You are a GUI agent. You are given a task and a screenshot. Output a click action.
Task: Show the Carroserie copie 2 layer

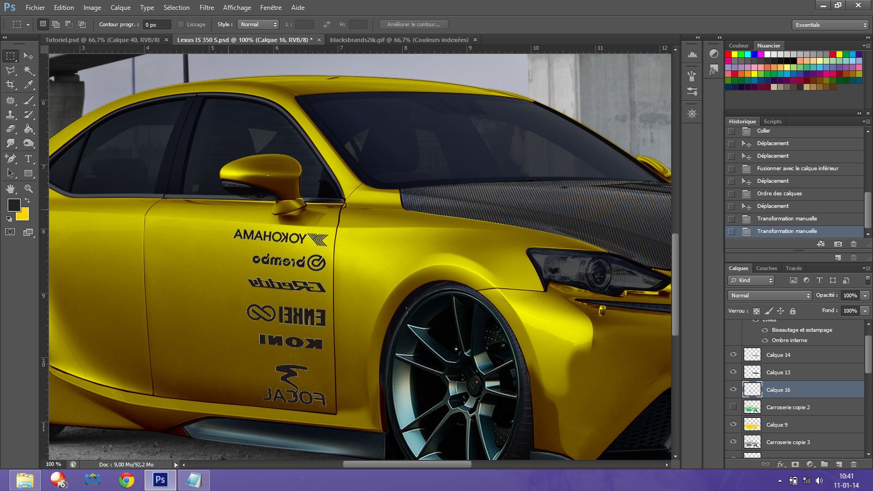pos(733,407)
